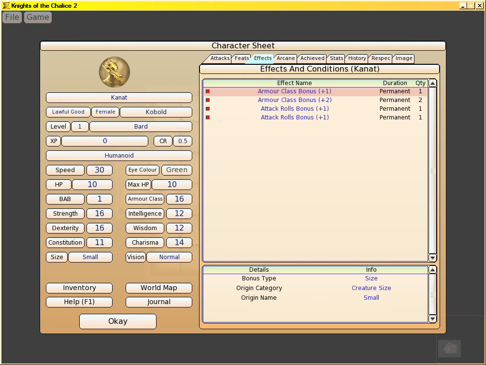Screen dimensions: 486x365
Task: Select the last Attack Rolls Bonus (+1) row
Action: coord(315,117)
